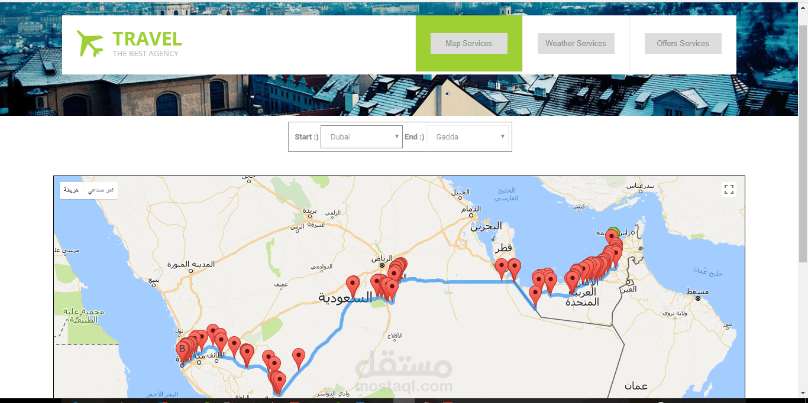Screen dimensions: 808x403
Task: Switch map to خريطة view
Action: [72, 190]
